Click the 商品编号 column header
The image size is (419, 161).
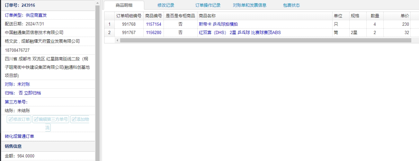pyautogui.click(x=154, y=16)
